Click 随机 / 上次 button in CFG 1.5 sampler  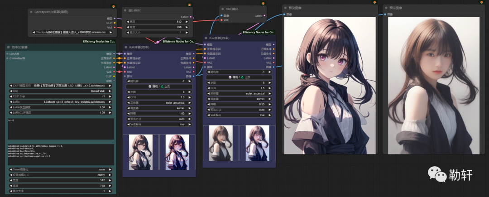pyautogui.click(x=239, y=77)
